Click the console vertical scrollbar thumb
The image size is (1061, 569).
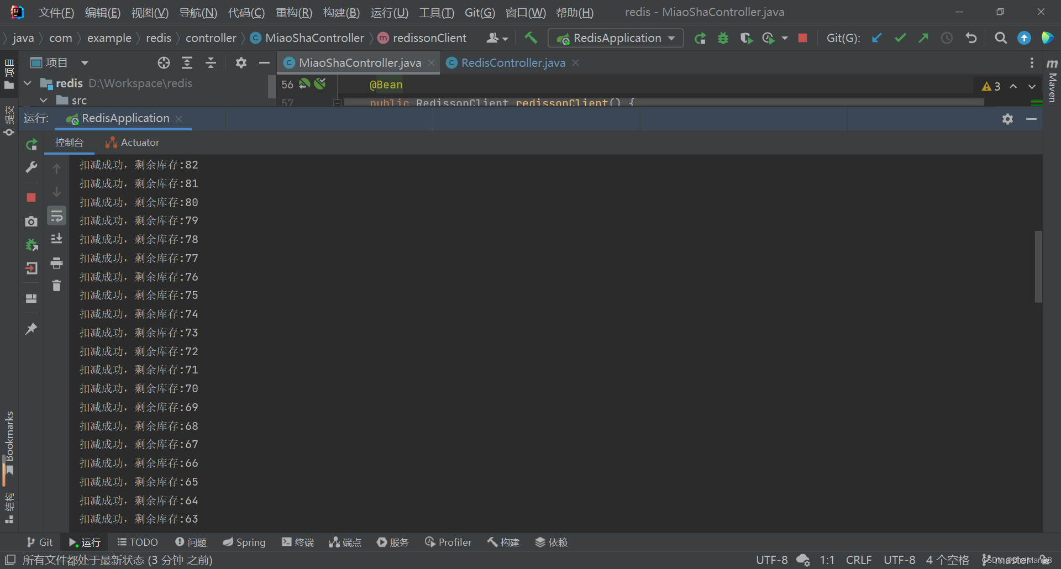point(1038,267)
